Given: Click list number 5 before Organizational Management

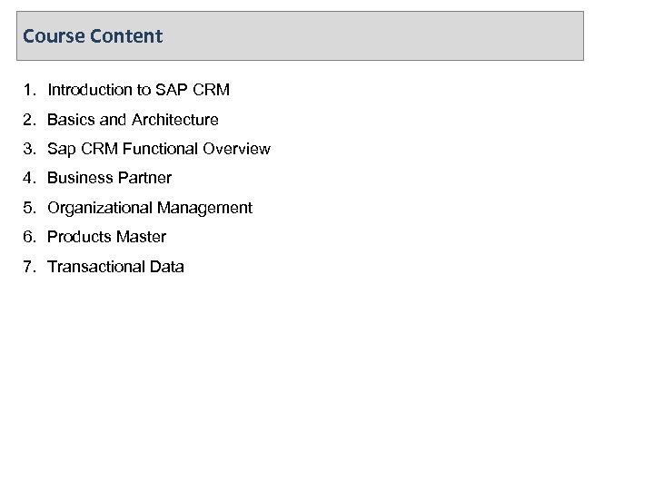Looking at the screenshot, I should [x=30, y=208].
